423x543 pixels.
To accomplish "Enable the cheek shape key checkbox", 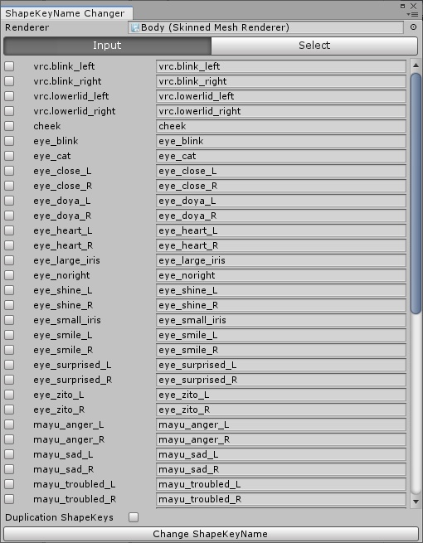I will [9, 126].
